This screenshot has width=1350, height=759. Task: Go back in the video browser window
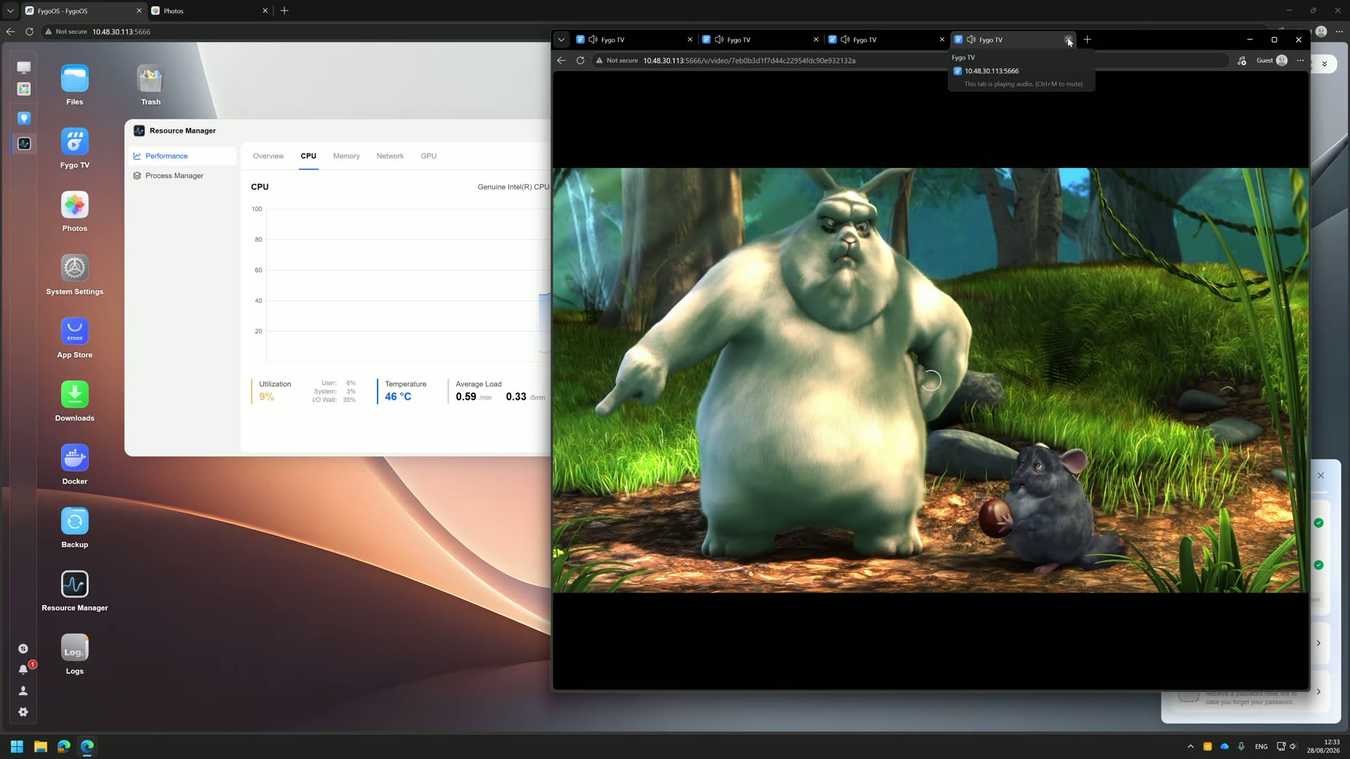pos(561,60)
